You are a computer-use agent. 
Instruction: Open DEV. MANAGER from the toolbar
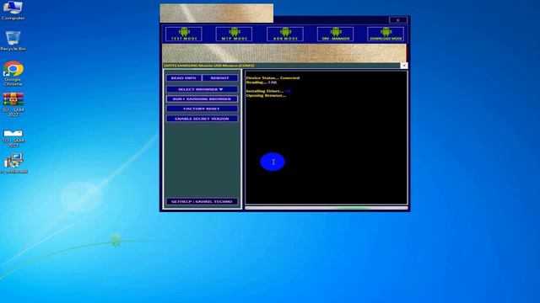(x=335, y=34)
